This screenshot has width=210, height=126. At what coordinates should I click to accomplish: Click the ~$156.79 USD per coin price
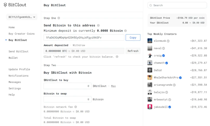[x=191, y=18]
